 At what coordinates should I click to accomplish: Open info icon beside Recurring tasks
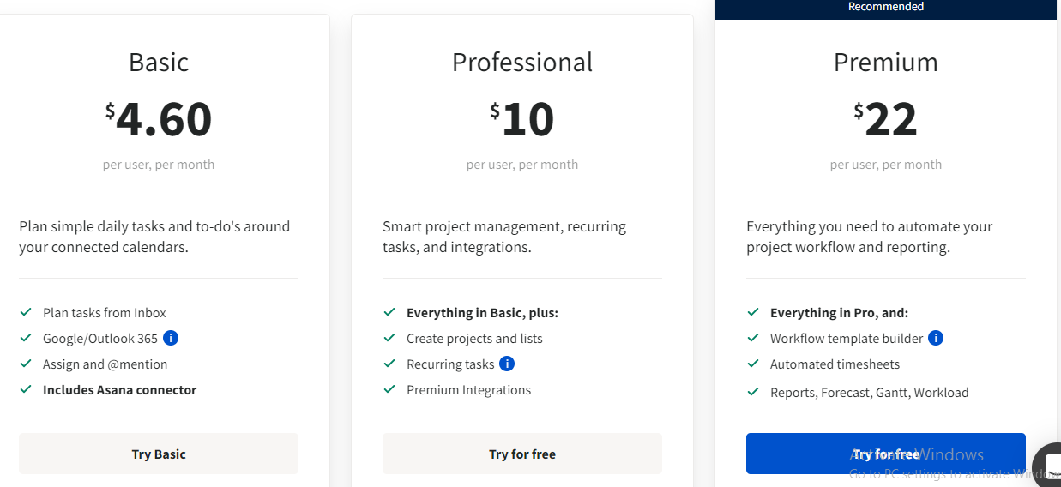point(507,364)
